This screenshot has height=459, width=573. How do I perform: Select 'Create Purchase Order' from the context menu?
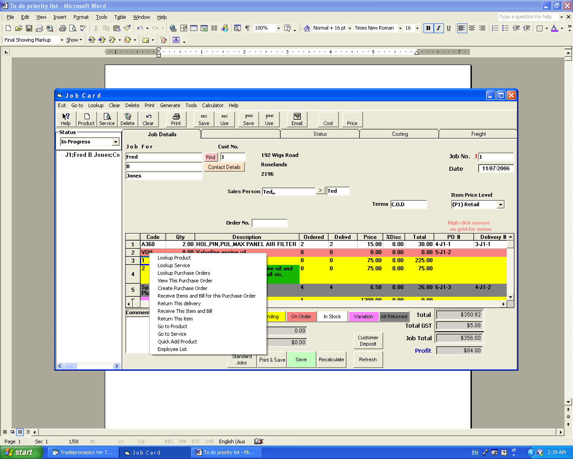pyautogui.click(x=182, y=288)
